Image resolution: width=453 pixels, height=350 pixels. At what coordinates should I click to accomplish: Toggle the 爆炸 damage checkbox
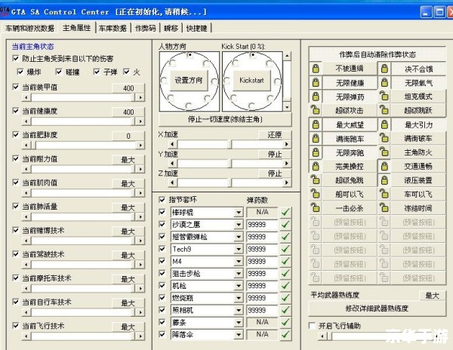(x=20, y=72)
